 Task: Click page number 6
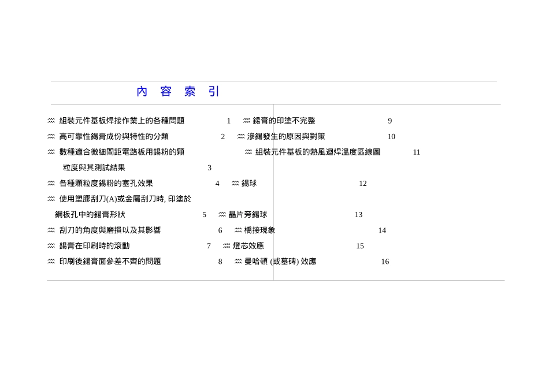tap(220, 230)
